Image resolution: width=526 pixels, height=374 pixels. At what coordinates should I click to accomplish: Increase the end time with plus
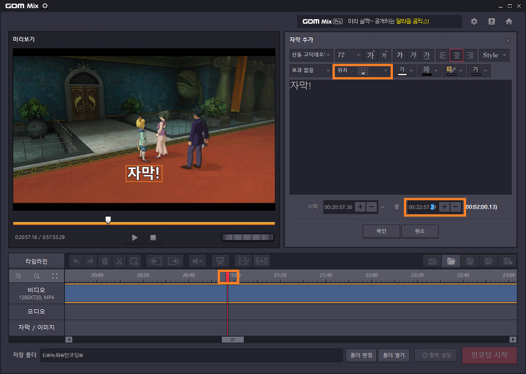(444, 207)
